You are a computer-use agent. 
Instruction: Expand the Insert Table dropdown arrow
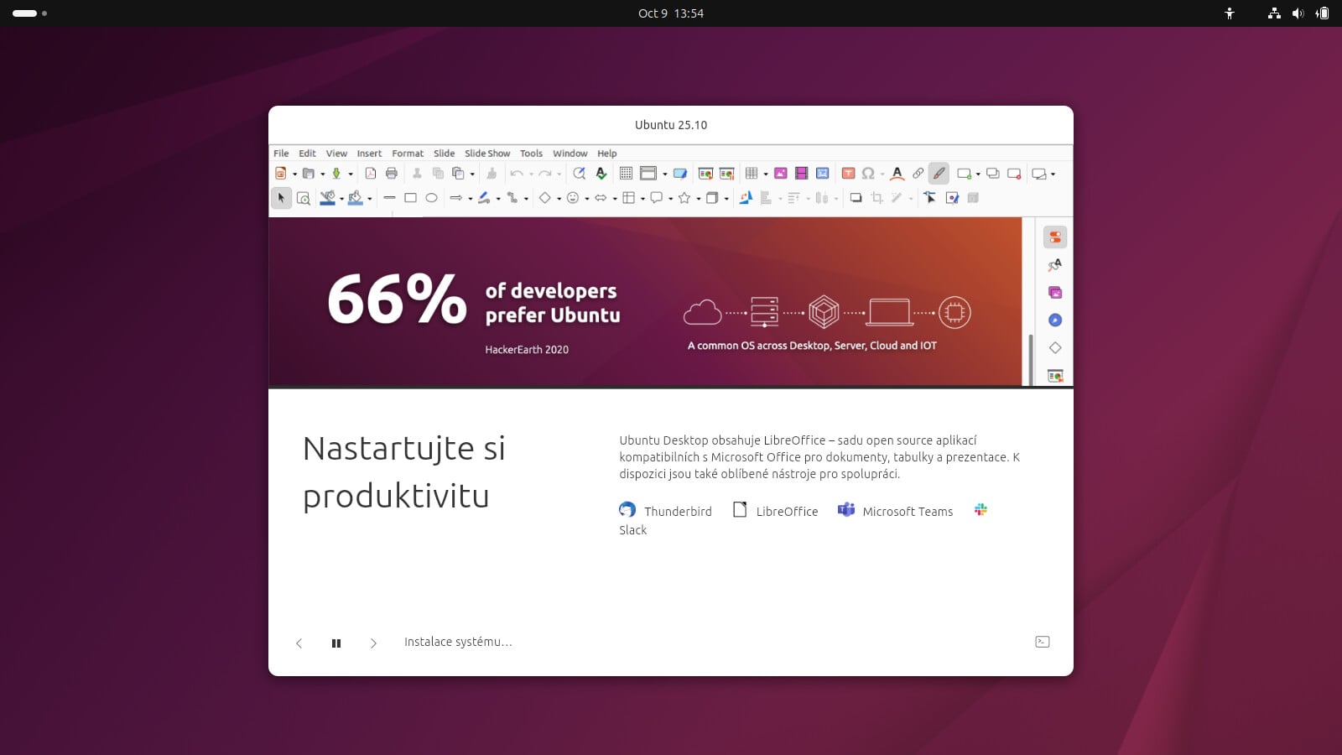pos(765,174)
